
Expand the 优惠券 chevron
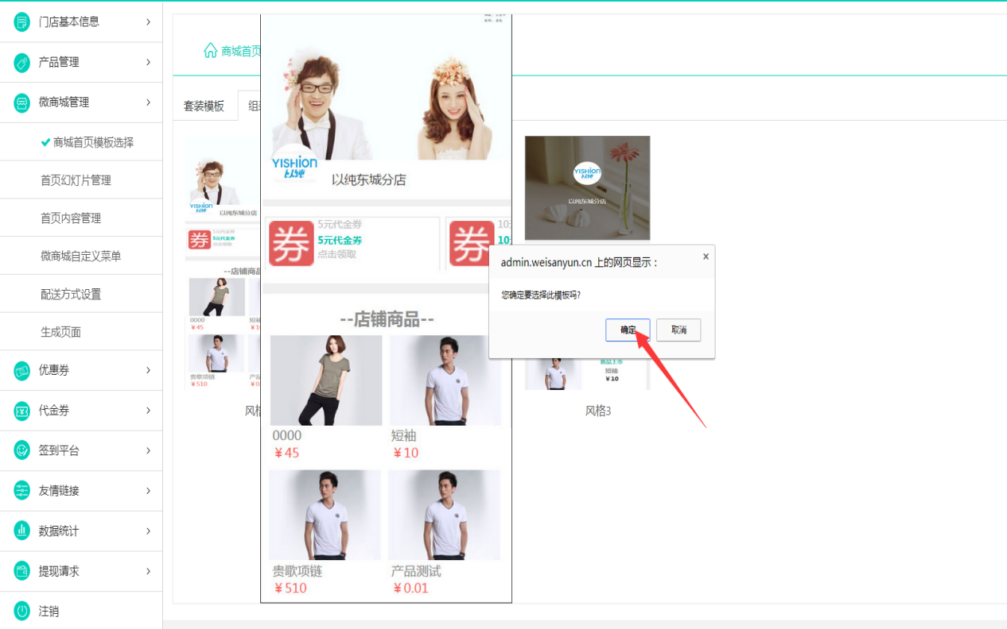[x=148, y=370]
